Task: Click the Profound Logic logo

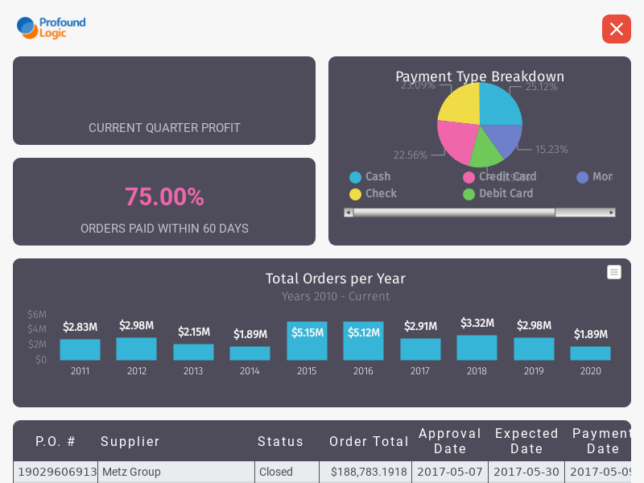Action: [50, 27]
